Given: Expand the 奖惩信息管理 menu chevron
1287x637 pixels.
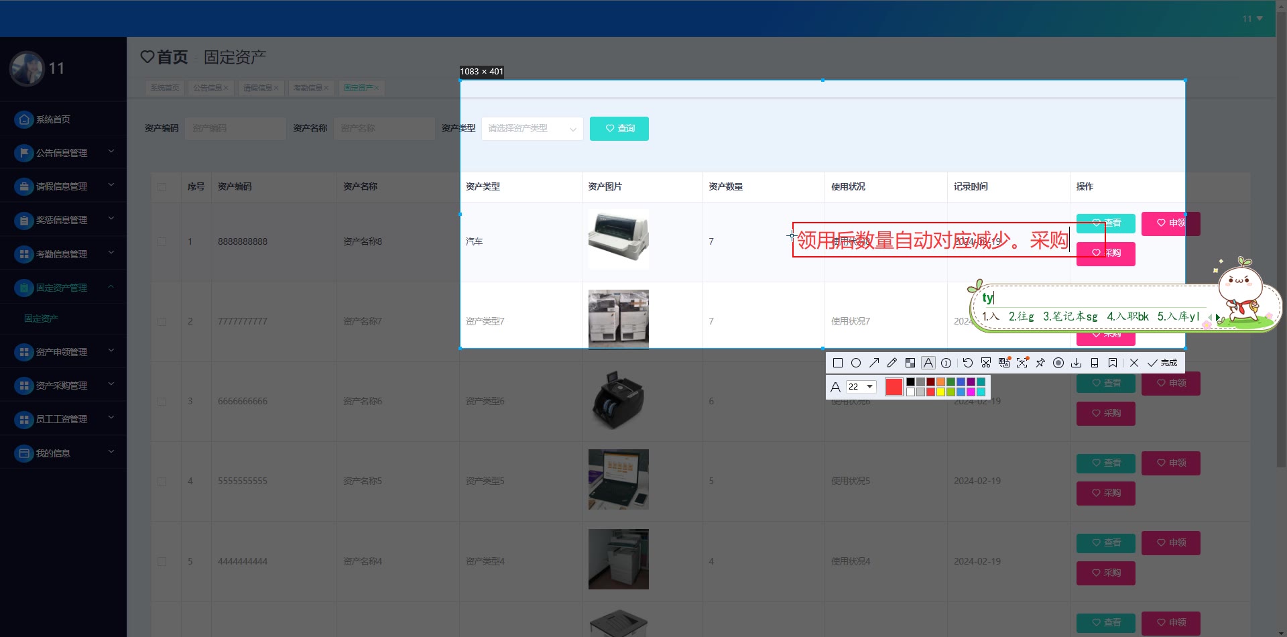Looking at the screenshot, I should tap(111, 219).
